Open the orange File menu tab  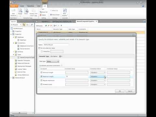[14, 6]
